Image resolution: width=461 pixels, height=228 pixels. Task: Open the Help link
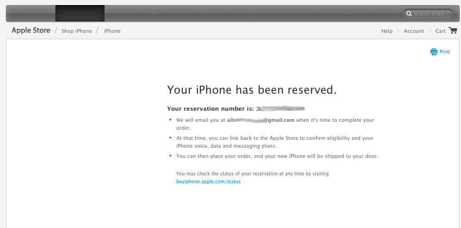386,31
